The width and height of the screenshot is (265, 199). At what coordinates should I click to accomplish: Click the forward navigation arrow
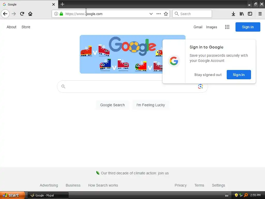tap(14, 14)
